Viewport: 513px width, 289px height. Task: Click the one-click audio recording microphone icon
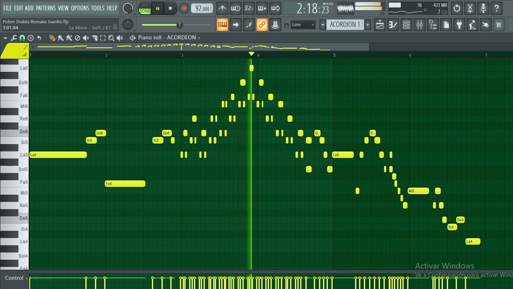click(483, 8)
